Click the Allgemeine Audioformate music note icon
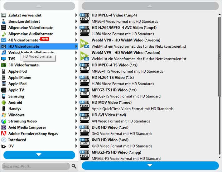Image resolution: width=222 pixels, height=172 pixels. (x=4, y=34)
